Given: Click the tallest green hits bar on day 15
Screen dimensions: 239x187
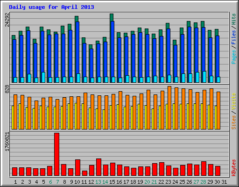Looking at the screenshot, I should [x=112, y=17].
